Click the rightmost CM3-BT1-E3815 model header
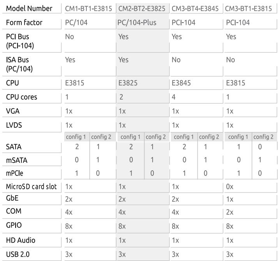 [x=248, y=9]
